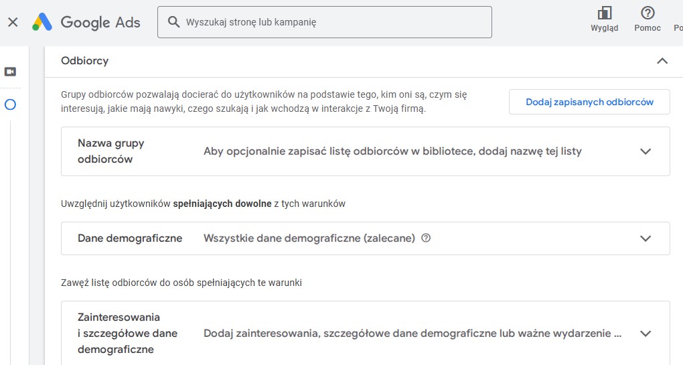The width and height of the screenshot is (683, 365).
Task: Click the Dodaj zainteresowania placeholder text
Action: 412,334
